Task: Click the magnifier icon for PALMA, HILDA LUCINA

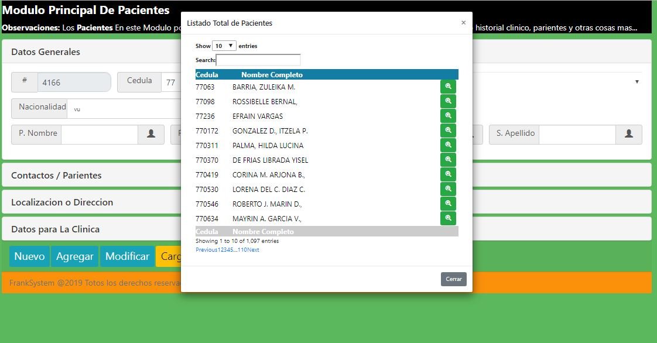Action: click(448, 145)
